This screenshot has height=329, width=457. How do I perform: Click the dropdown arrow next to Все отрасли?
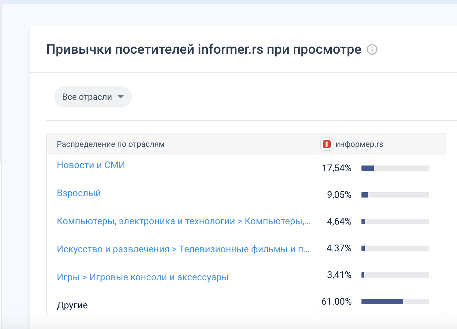121,97
